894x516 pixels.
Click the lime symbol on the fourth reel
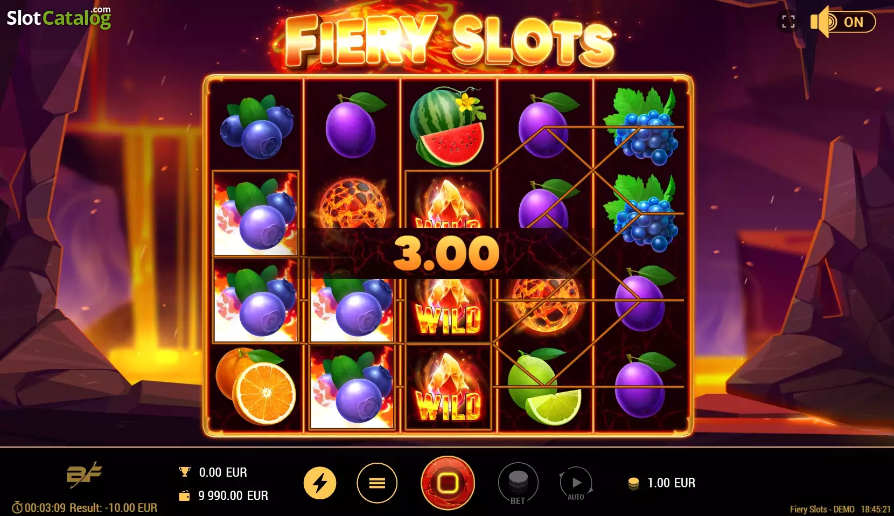[544, 387]
